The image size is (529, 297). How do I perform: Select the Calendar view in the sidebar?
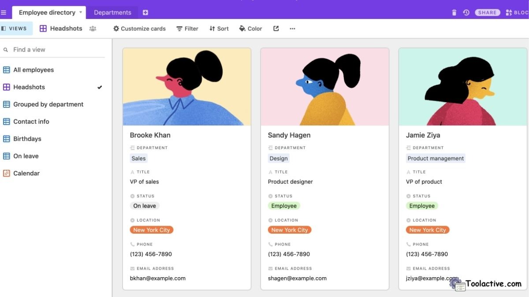[x=26, y=173]
